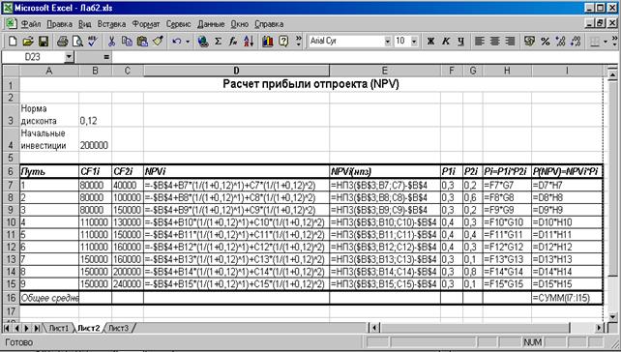
Task: Click the Sort Ascending icon
Action: [x=249, y=42]
